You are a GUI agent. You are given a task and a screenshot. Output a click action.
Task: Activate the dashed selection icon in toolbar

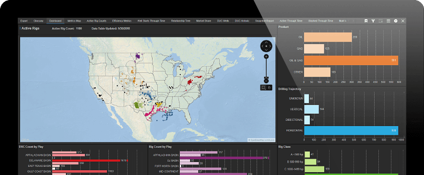pos(381,21)
